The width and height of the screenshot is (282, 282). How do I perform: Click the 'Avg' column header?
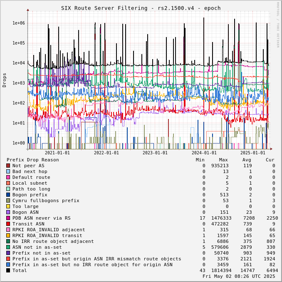(247, 160)
